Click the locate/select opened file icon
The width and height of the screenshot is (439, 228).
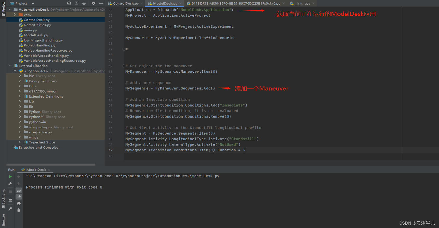click(x=69, y=3)
